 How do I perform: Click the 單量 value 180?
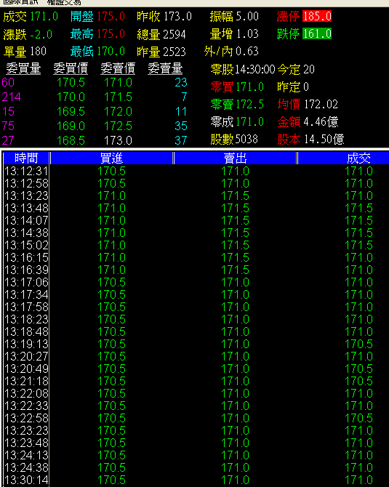click(39, 51)
